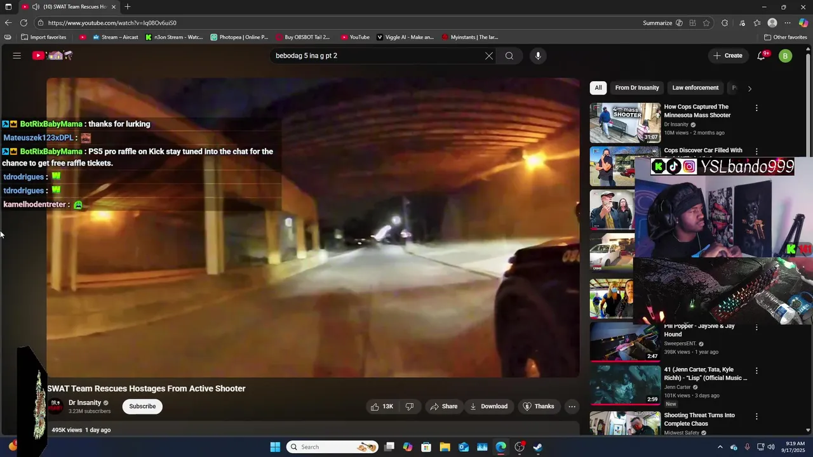Screen dimensions: 813x457
Task: Refresh the current page
Action: tap(24, 23)
